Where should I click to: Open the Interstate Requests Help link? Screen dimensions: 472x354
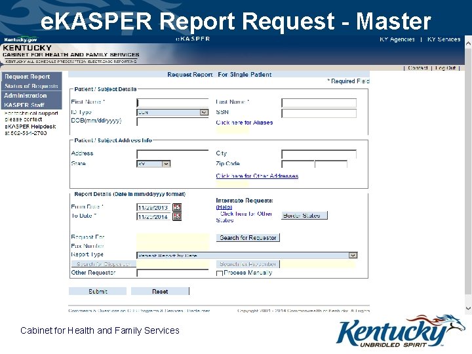(x=224, y=207)
